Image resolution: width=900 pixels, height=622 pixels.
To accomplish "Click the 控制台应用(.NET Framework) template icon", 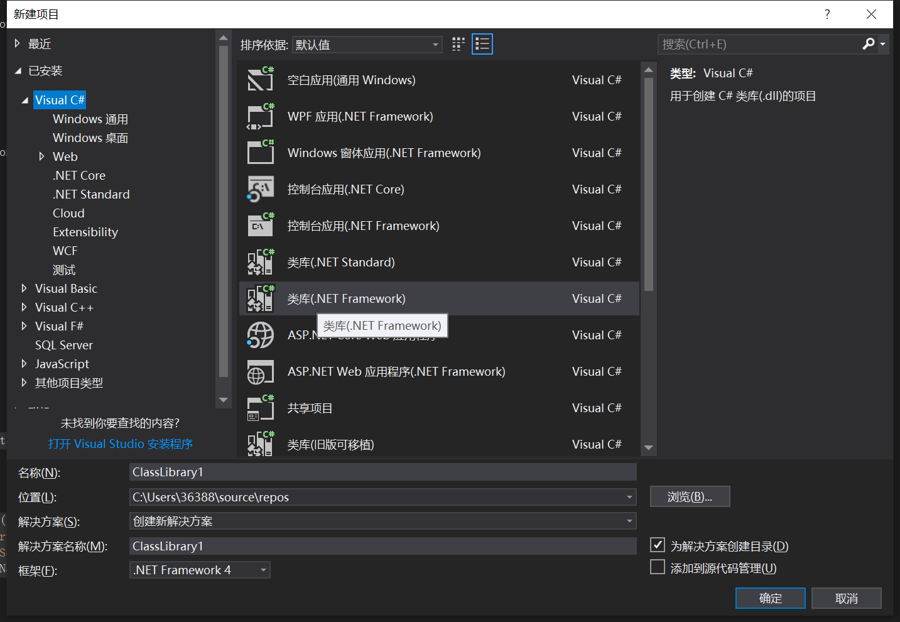I will [x=261, y=226].
